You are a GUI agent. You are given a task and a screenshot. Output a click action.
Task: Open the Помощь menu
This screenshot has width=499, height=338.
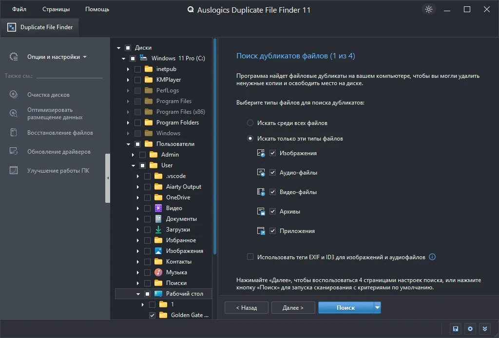[97, 9]
